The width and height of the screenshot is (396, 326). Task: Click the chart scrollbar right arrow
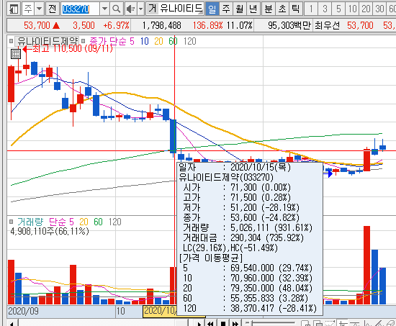(199, 323)
